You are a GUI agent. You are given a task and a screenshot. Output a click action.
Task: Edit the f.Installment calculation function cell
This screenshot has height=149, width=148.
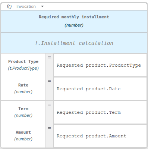[74, 43]
